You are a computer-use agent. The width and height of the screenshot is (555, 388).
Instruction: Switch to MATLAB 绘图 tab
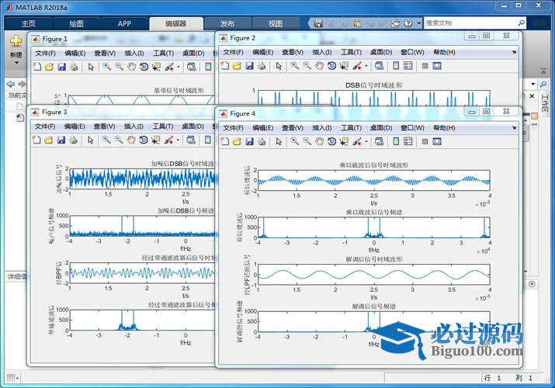tap(76, 24)
